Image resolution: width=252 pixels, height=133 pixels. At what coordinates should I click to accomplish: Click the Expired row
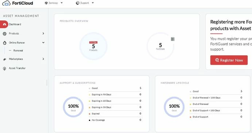coord(115,114)
